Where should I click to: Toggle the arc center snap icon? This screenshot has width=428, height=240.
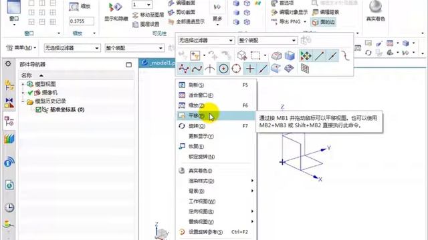pos(223,69)
